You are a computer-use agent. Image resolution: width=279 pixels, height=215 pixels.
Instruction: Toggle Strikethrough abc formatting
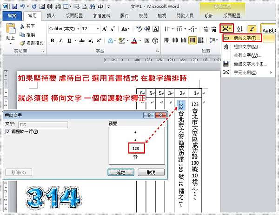(x=82, y=41)
